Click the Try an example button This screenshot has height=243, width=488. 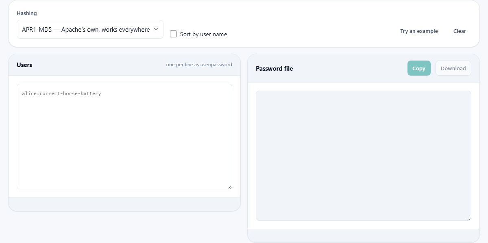[x=419, y=31]
